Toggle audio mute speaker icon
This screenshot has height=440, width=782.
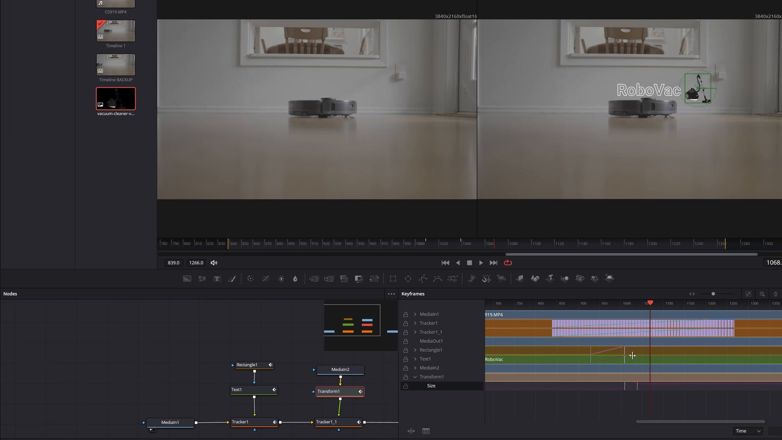point(214,263)
